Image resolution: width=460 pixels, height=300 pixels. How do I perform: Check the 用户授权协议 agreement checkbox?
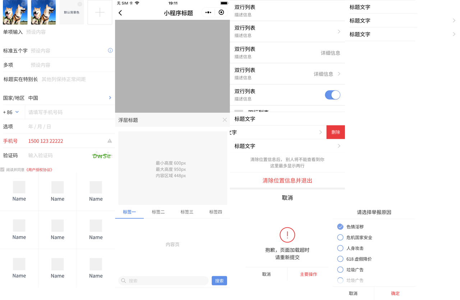(x=3, y=169)
